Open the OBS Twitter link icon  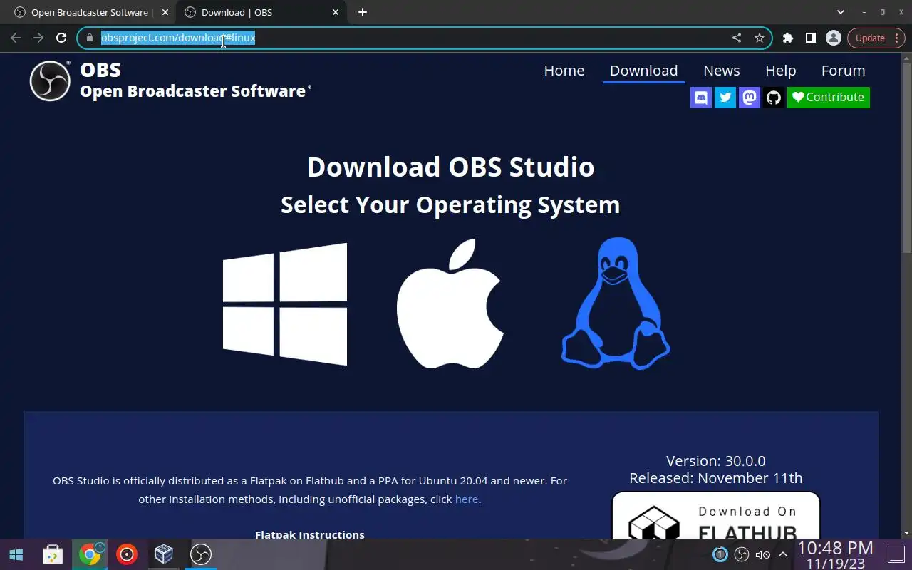(725, 98)
